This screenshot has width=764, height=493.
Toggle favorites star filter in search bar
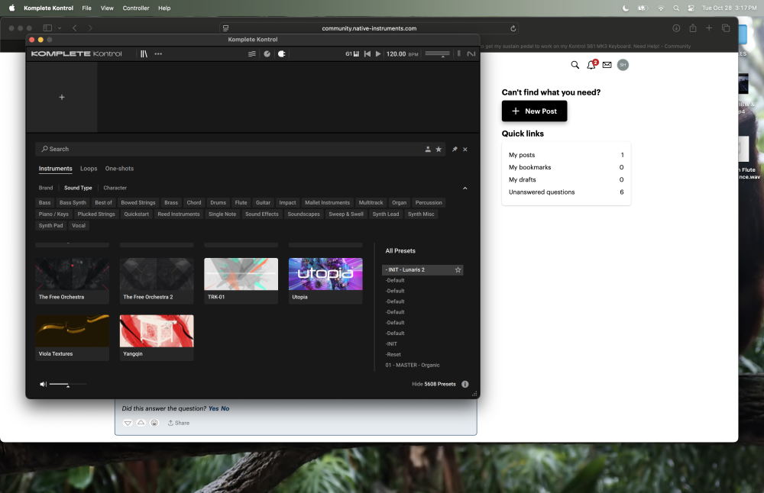tap(439, 150)
